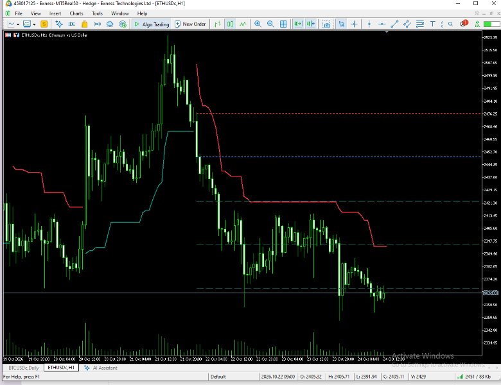
Task: Switch to candlestick chart mode
Action: click(230, 24)
